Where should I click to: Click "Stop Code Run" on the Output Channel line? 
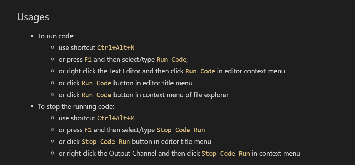point(226,153)
